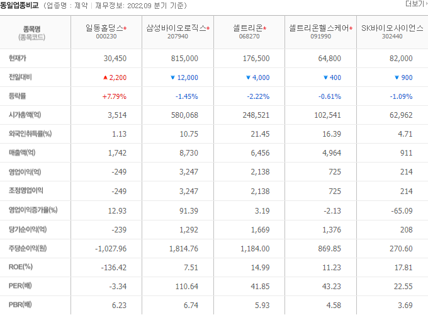This screenshot has width=428, height=315.
Task: Click the 248,521 market cap value
Action: [x=256, y=115]
